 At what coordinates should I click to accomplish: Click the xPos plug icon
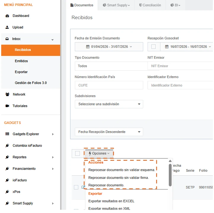click(7, 192)
